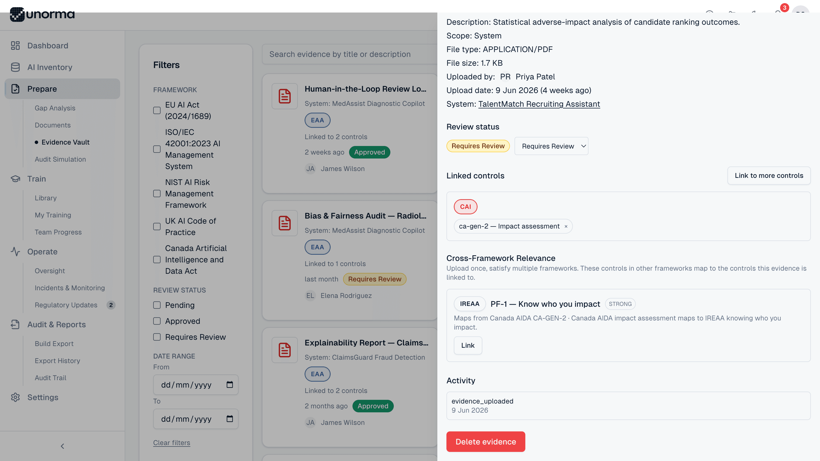Click the To date input field
Screen dimensions: 820x461
(x=196, y=419)
